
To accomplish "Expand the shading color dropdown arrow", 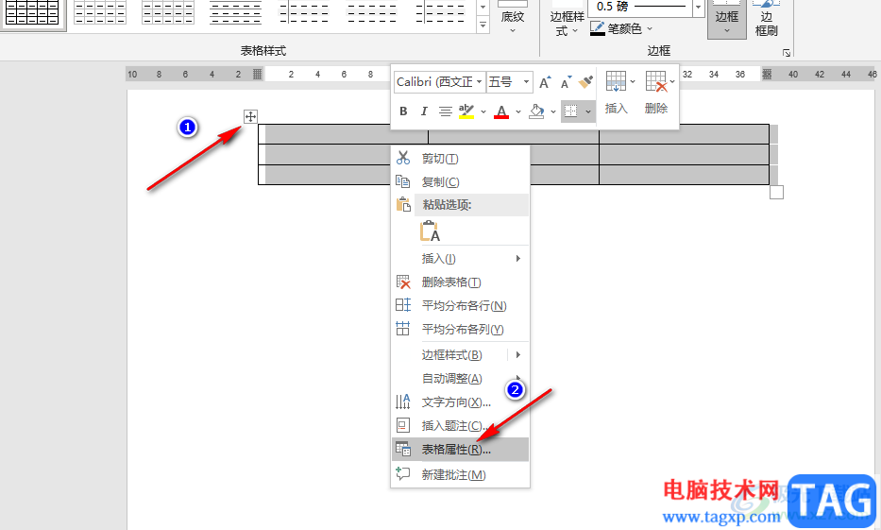I will click(x=553, y=111).
